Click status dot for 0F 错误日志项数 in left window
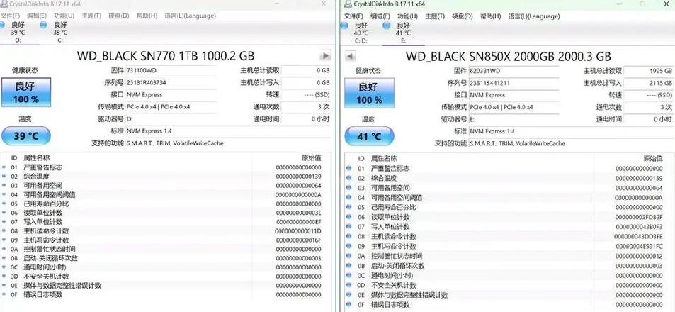 [4, 295]
